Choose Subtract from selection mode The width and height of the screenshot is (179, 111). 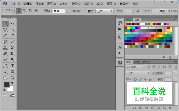(x=30, y=11)
